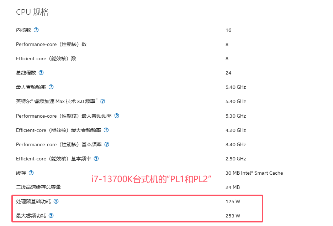Show info for 睿频加速 Max 技术 3.0 频率
Viewport: 333px width, 226px height.
102,101
